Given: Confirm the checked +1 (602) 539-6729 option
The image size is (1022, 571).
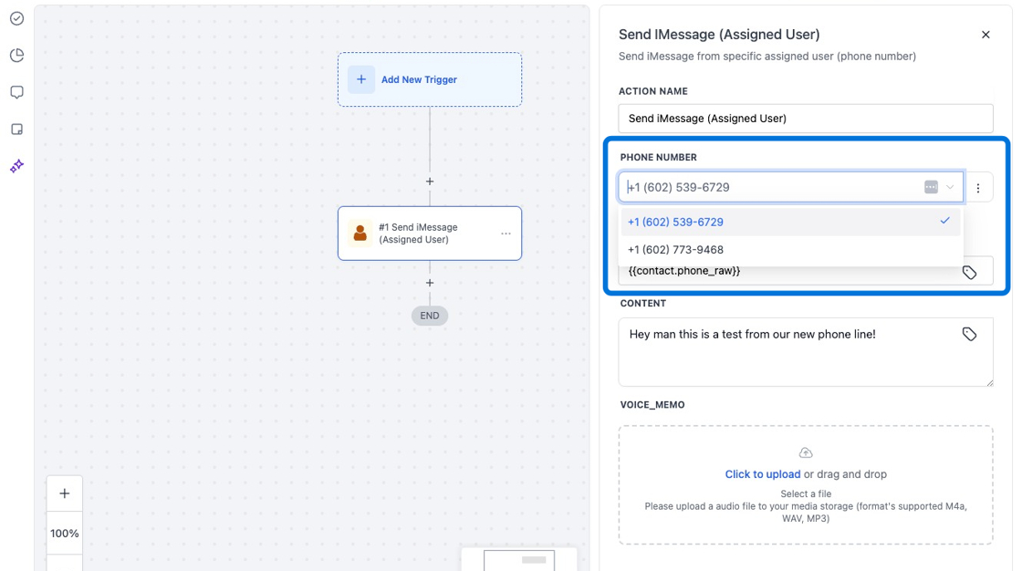Looking at the screenshot, I should tap(675, 222).
